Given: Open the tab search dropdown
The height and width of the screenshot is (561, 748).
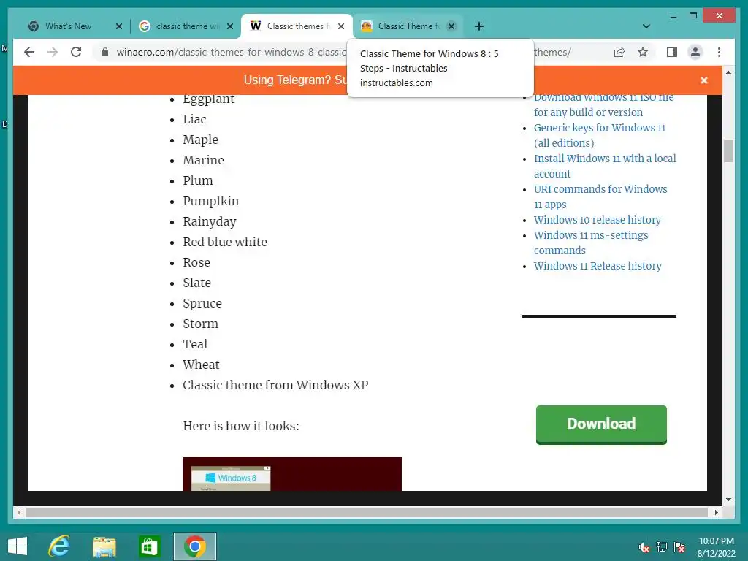Looking at the screenshot, I should [646, 26].
